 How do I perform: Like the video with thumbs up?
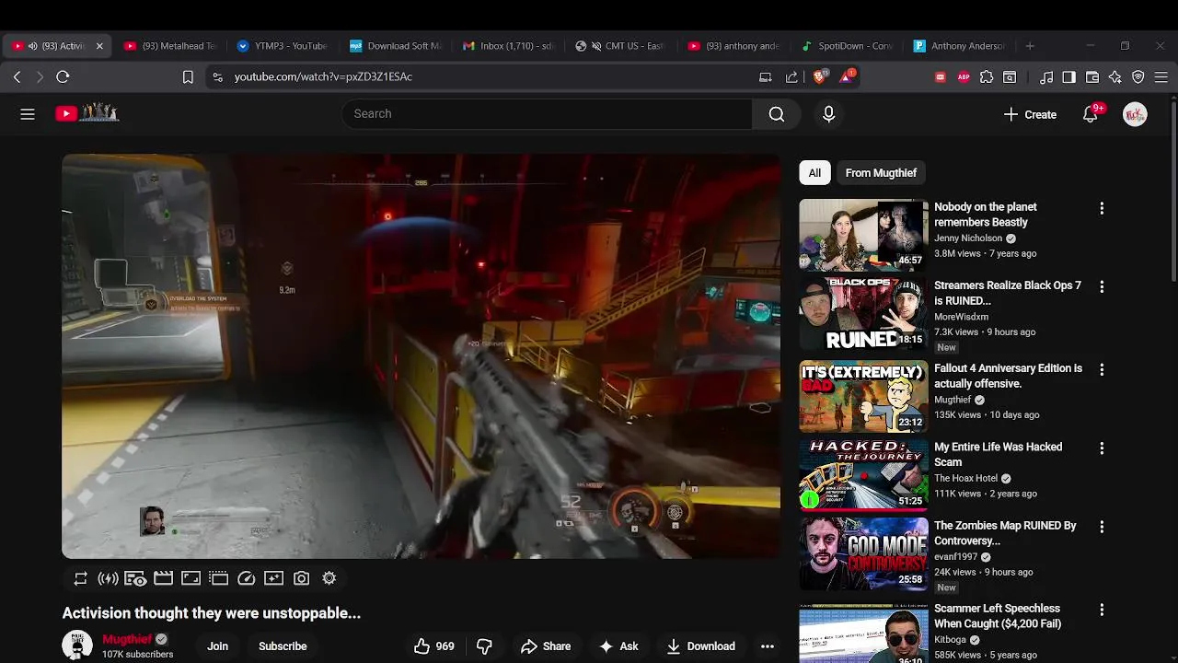pos(433,646)
